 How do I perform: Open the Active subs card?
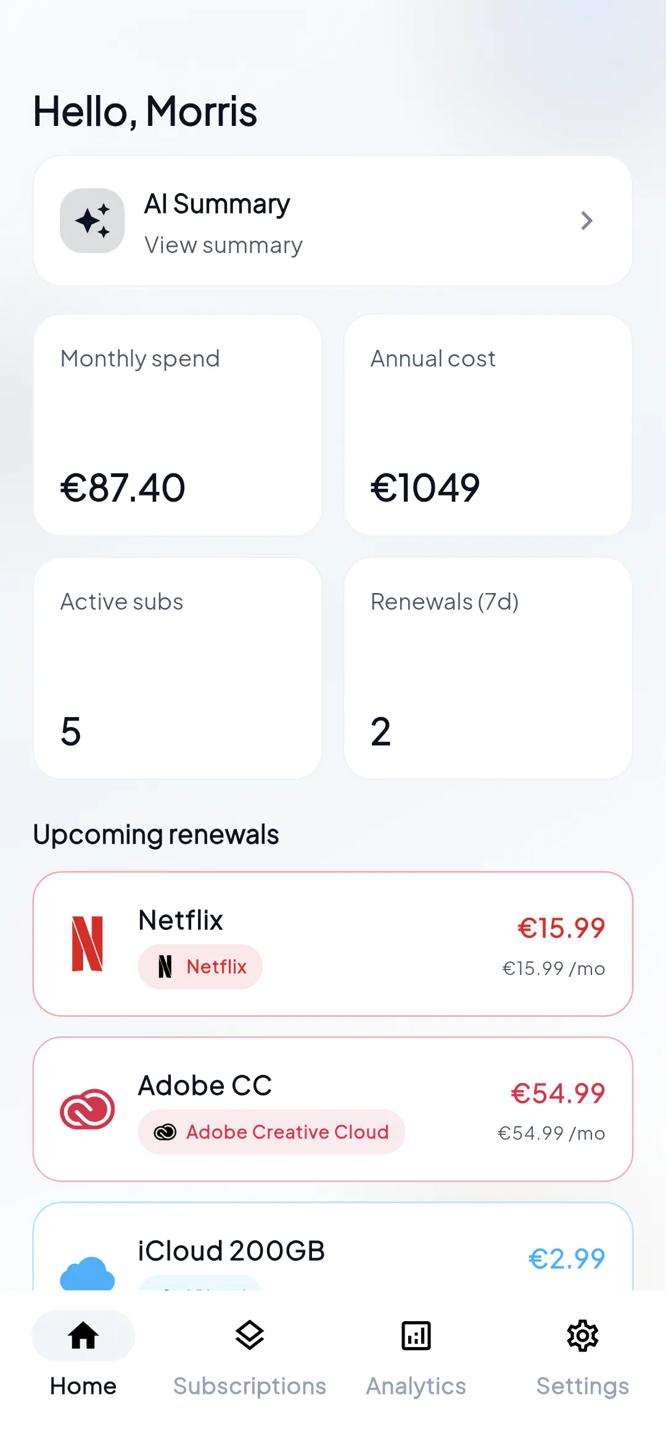pyautogui.click(x=178, y=668)
